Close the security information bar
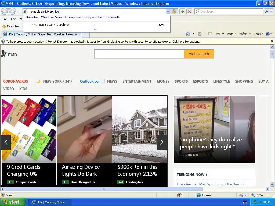 point(272,41)
